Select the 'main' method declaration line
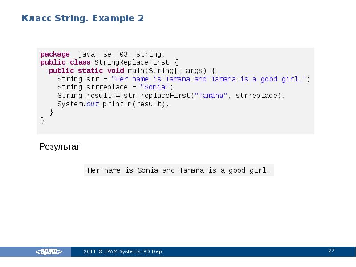The width and height of the screenshot is (356, 267). pos(132,70)
